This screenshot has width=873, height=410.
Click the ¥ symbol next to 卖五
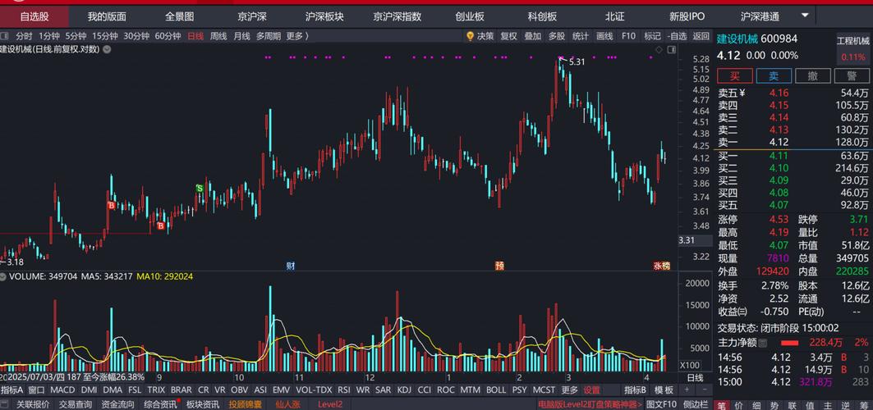742,93
